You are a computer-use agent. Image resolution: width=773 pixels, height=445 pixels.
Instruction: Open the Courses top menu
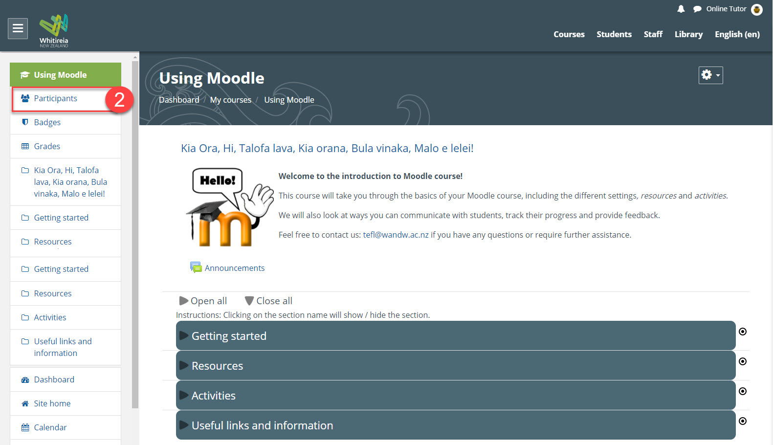coord(569,34)
